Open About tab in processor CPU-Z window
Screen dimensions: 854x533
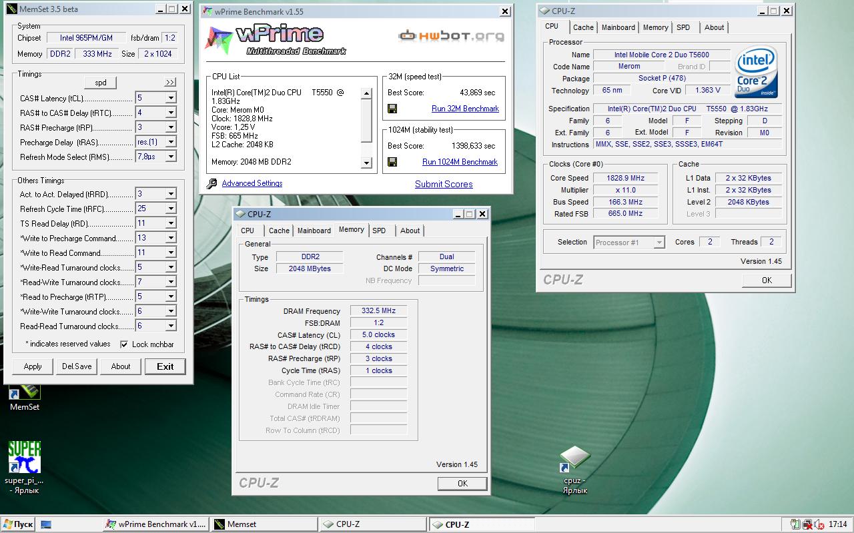click(x=714, y=27)
